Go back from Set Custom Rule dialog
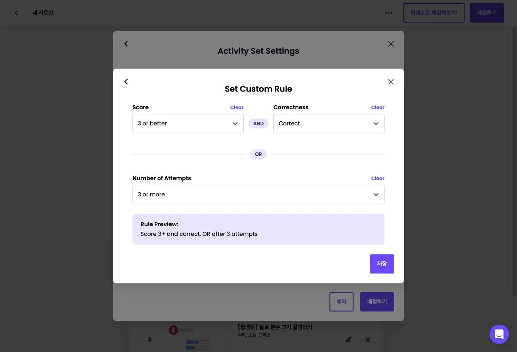The height and width of the screenshot is (352, 517). [126, 81]
